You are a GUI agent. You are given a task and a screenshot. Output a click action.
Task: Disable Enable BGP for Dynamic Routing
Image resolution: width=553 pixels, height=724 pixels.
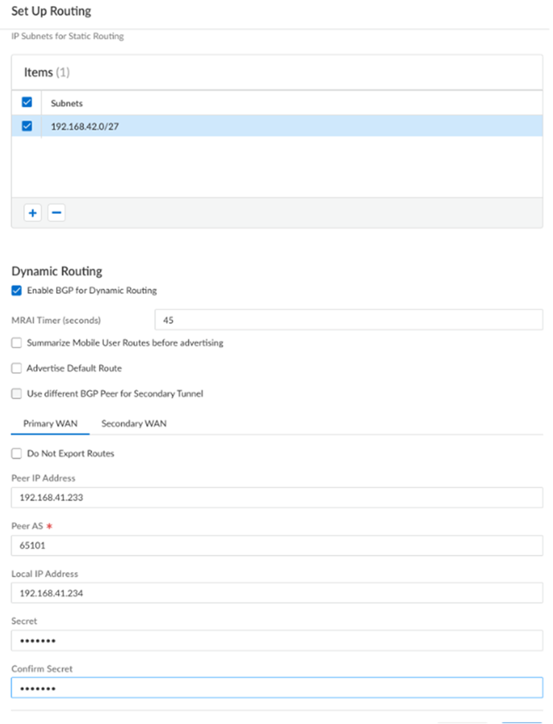click(17, 290)
